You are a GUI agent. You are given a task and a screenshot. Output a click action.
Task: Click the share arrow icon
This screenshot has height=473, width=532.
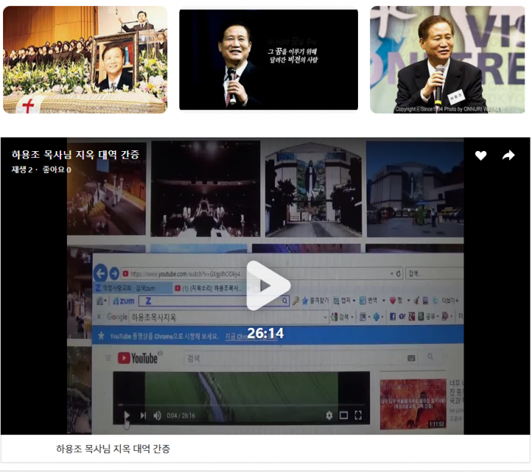click(508, 156)
